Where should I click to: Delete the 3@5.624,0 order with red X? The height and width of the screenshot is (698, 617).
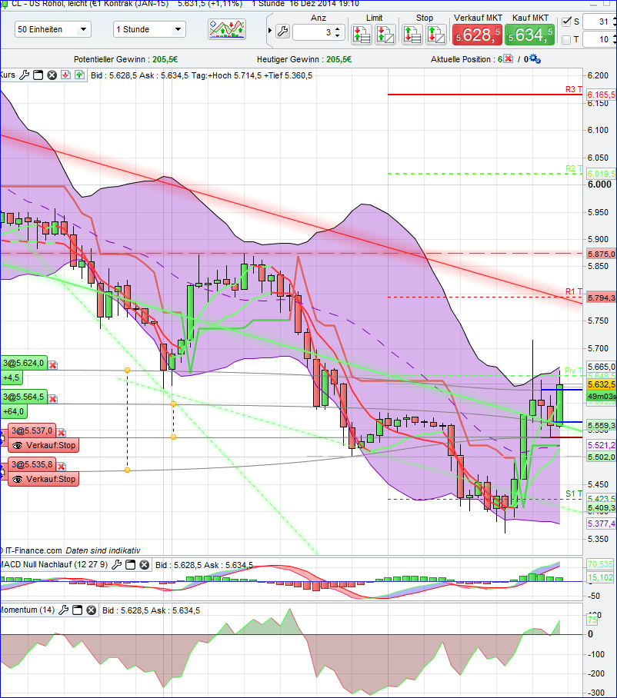52,365
